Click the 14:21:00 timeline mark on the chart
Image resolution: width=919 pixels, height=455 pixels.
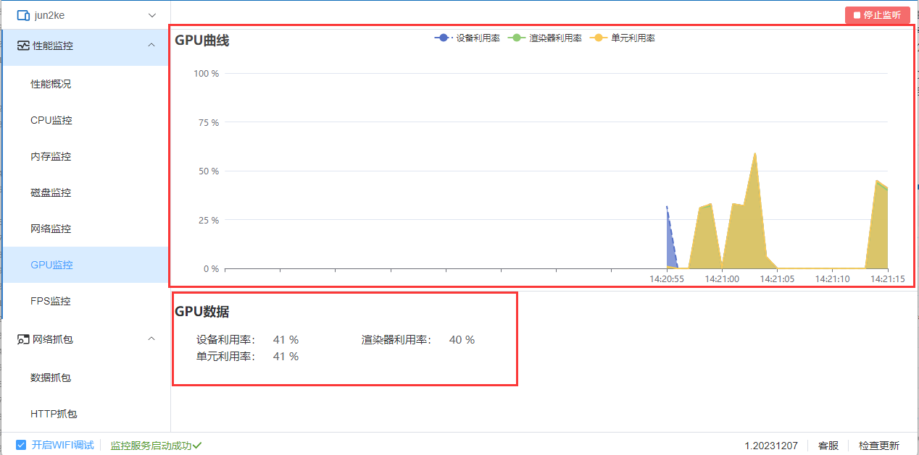[721, 278]
